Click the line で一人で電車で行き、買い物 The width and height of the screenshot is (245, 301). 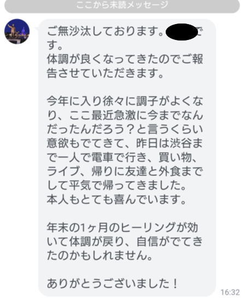[122, 158]
